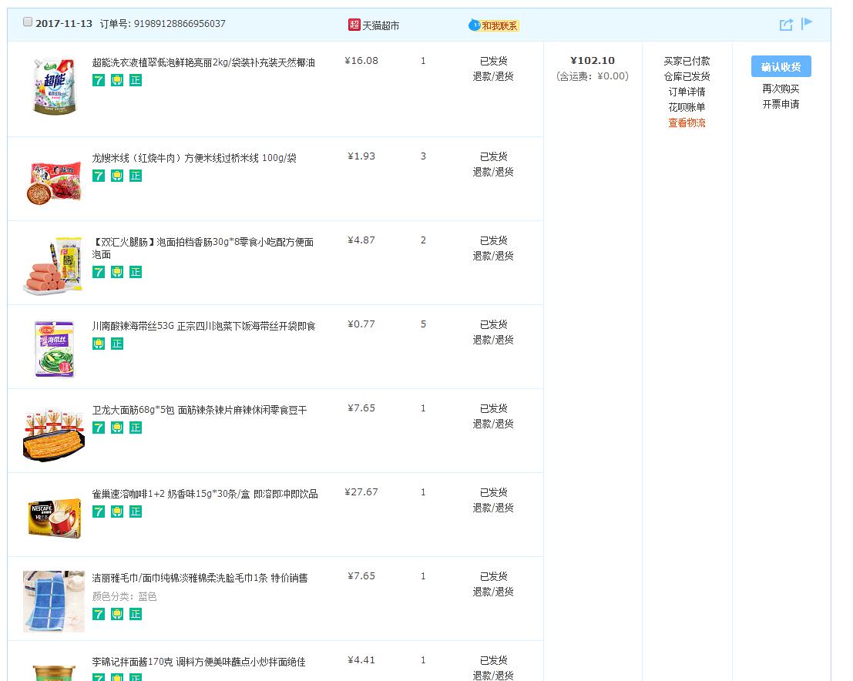This screenshot has width=853, height=681.
Task: Open 查看物流 logistics link
Action: (x=687, y=122)
